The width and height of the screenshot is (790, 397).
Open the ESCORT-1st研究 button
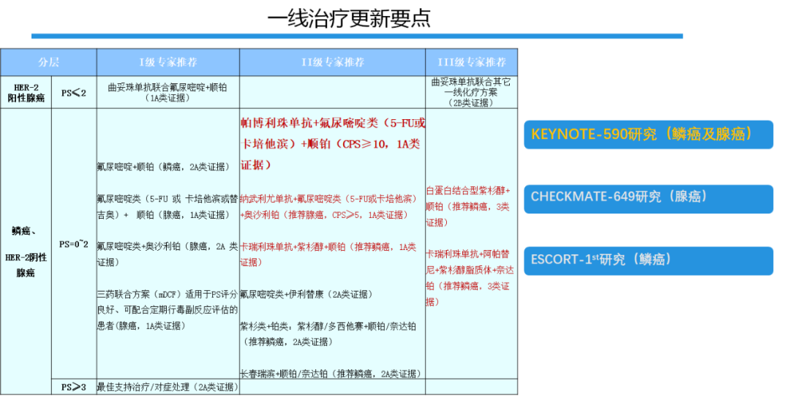[648, 260]
